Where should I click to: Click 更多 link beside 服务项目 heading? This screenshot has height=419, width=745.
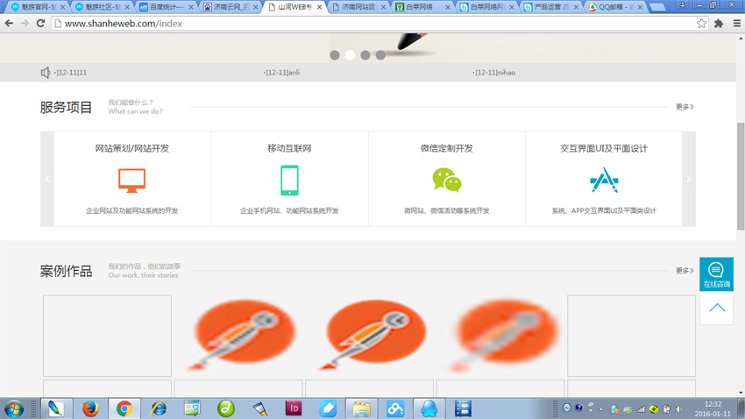pos(684,107)
